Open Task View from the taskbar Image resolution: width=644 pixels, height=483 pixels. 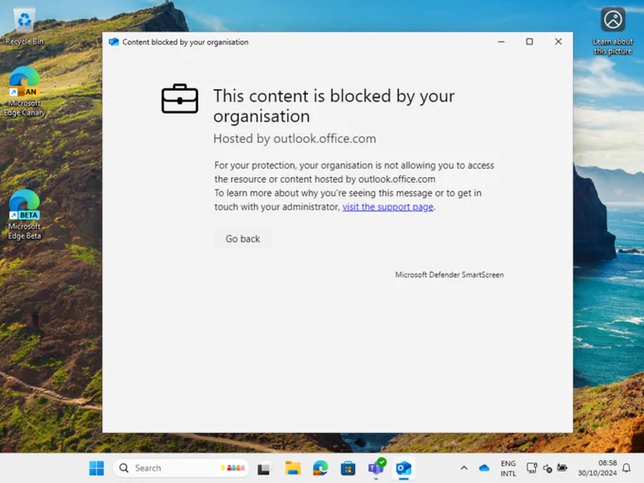coord(263,468)
